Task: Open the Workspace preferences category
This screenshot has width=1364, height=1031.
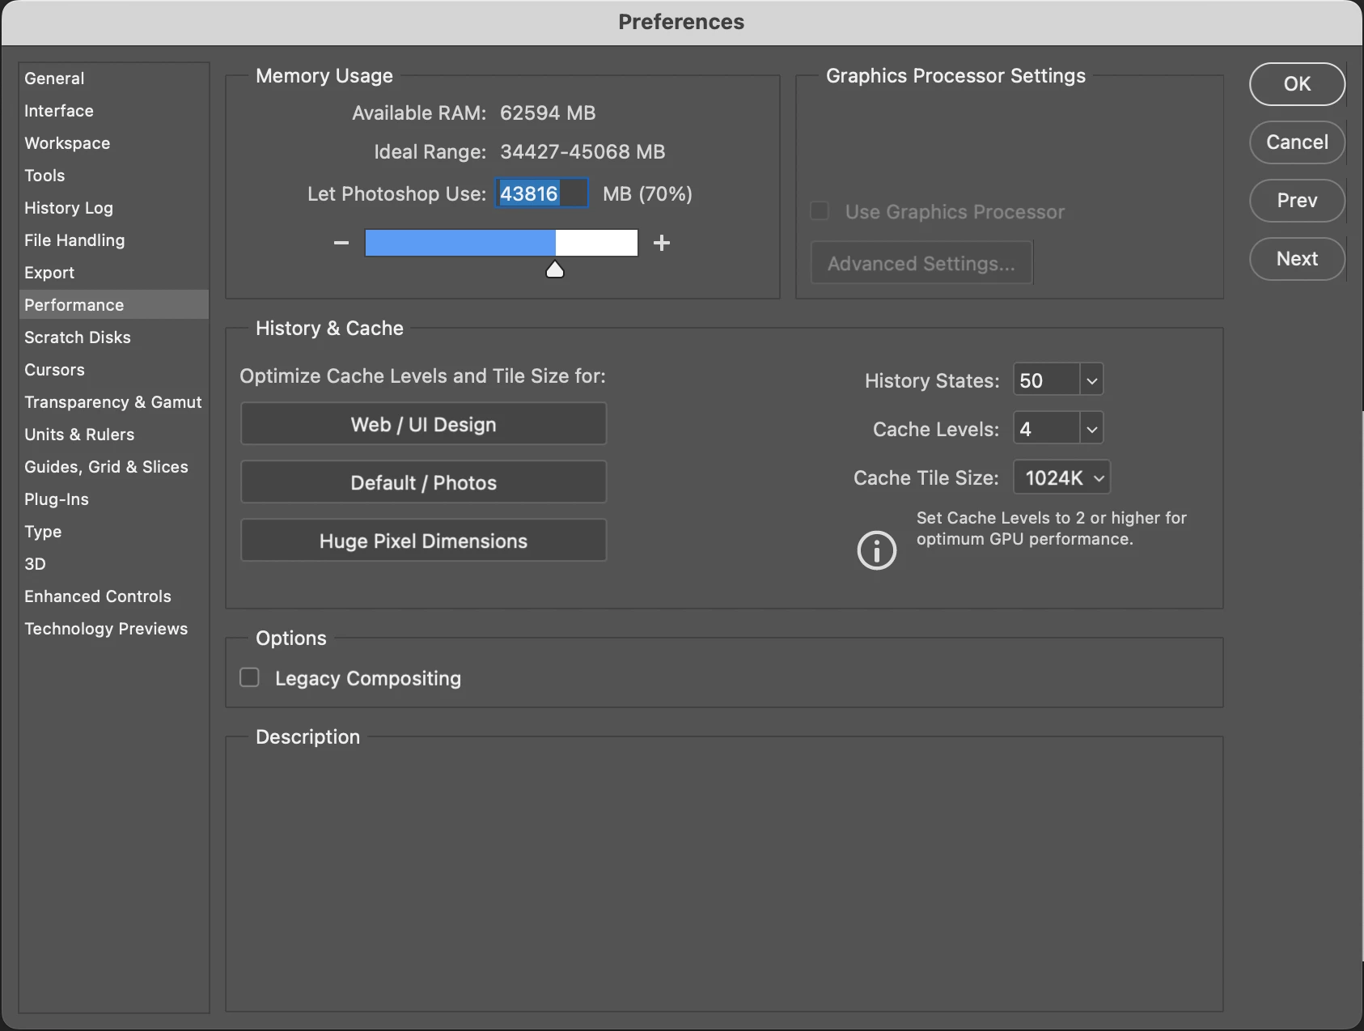Action: [113, 143]
